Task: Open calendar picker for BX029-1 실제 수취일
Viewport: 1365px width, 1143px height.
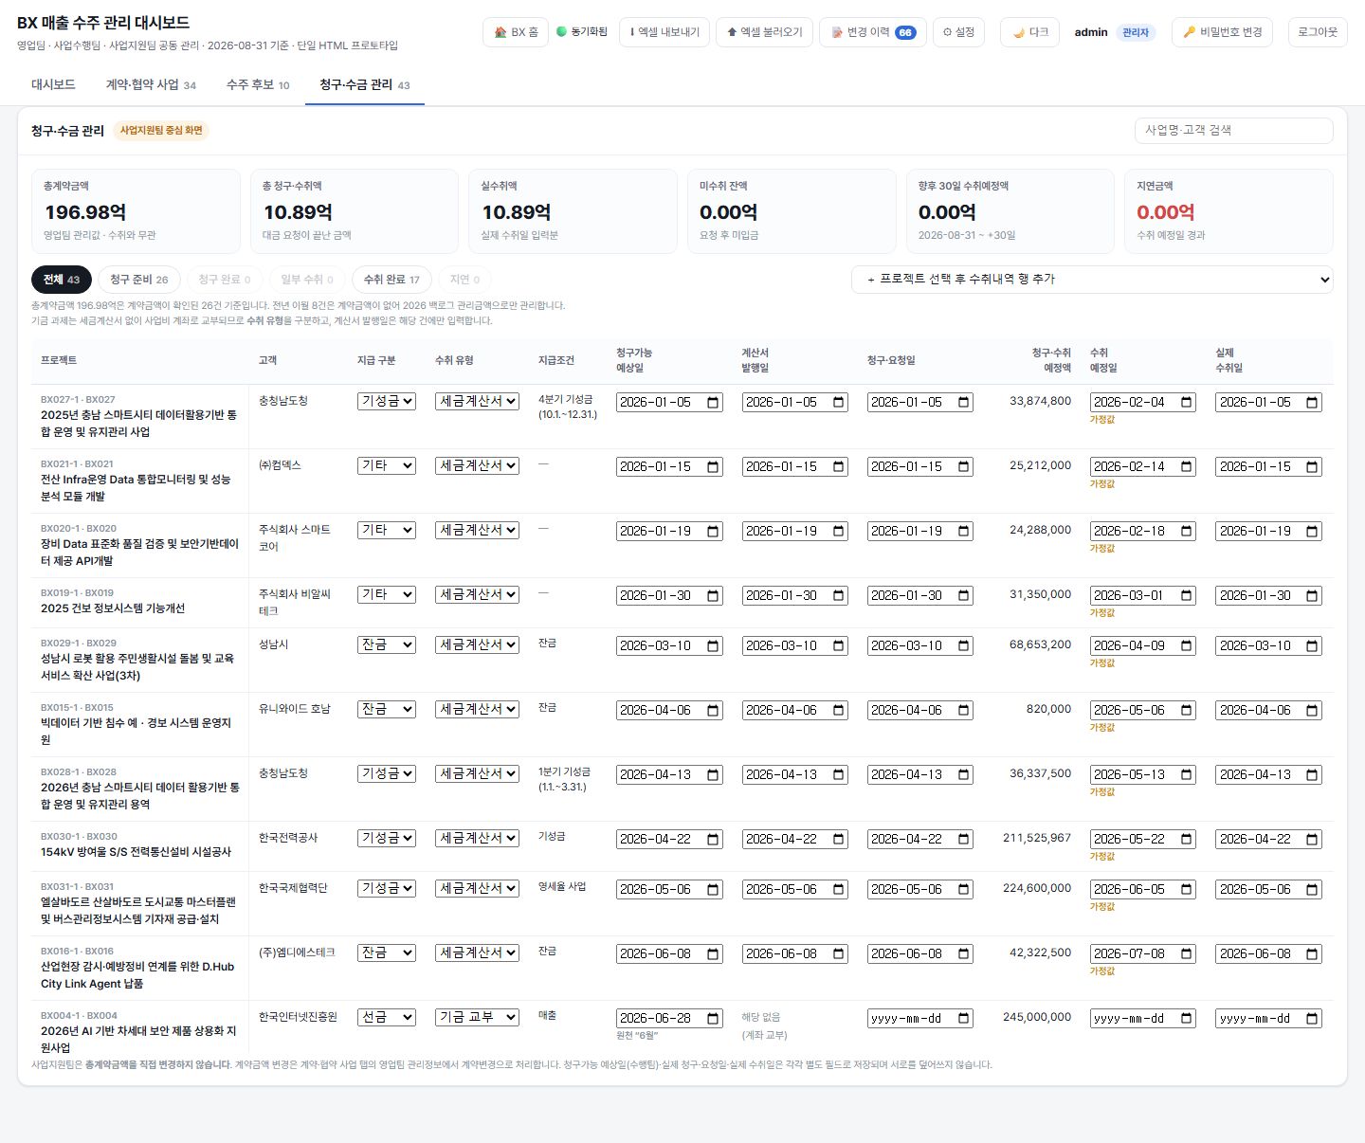Action: click(x=1312, y=645)
